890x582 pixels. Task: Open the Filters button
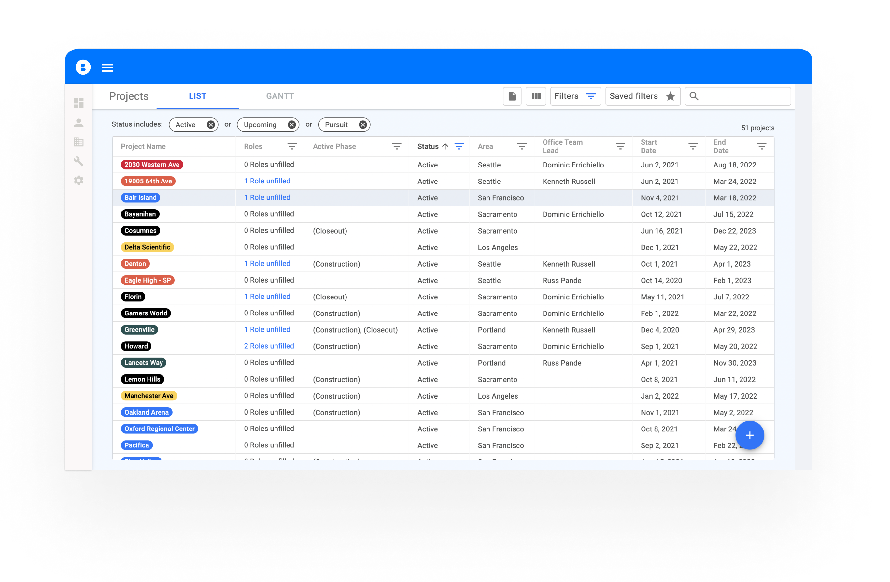tap(575, 96)
